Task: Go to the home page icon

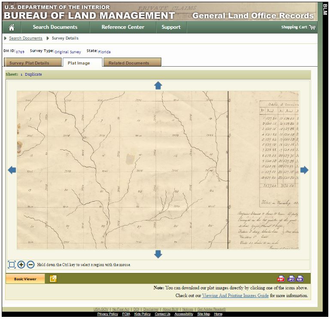Action: tap(12, 27)
